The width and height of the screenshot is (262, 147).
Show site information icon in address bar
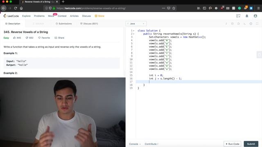[x=46, y=8]
